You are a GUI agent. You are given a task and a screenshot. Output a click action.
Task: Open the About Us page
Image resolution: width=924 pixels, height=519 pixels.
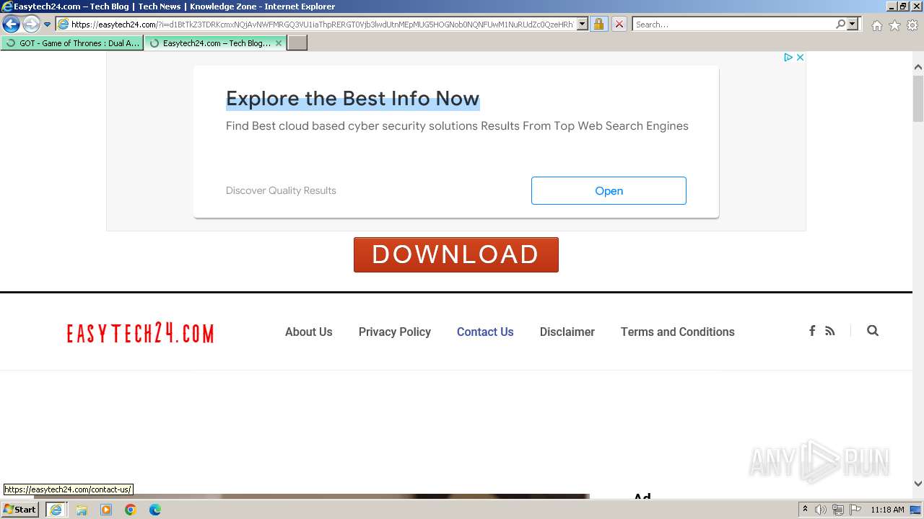coord(309,332)
